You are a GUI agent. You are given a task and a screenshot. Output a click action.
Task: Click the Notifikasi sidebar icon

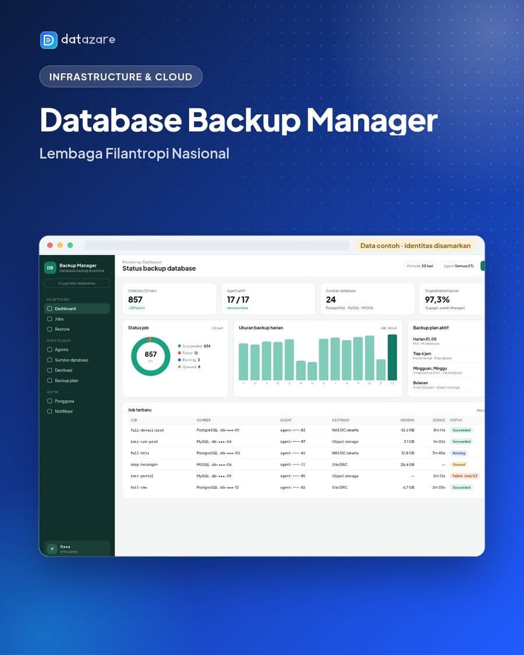coord(49,411)
